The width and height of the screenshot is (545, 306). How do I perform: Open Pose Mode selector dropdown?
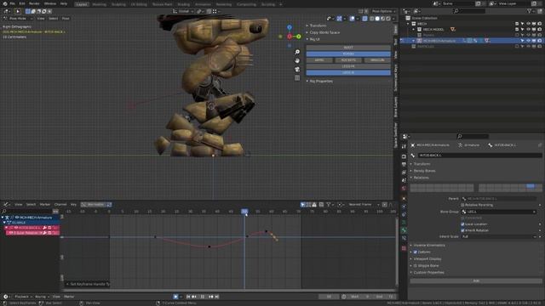tap(17, 19)
